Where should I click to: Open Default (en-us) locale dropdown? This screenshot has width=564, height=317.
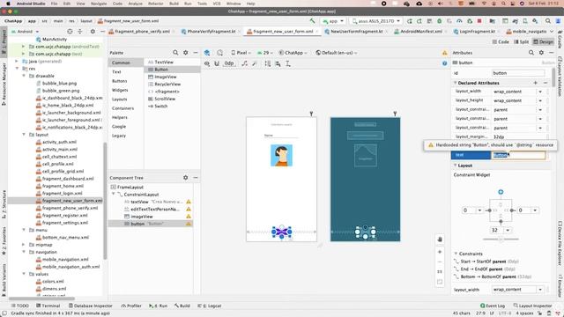[x=337, y=53]
